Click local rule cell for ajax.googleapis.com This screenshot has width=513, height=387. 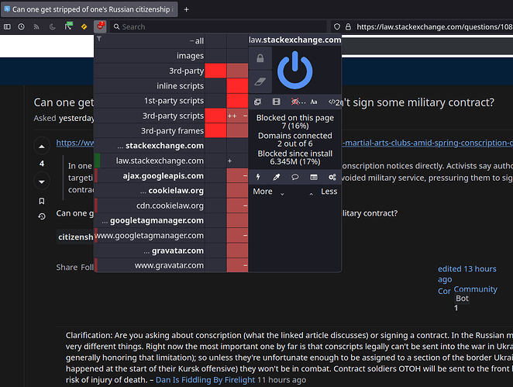point(237,176)
